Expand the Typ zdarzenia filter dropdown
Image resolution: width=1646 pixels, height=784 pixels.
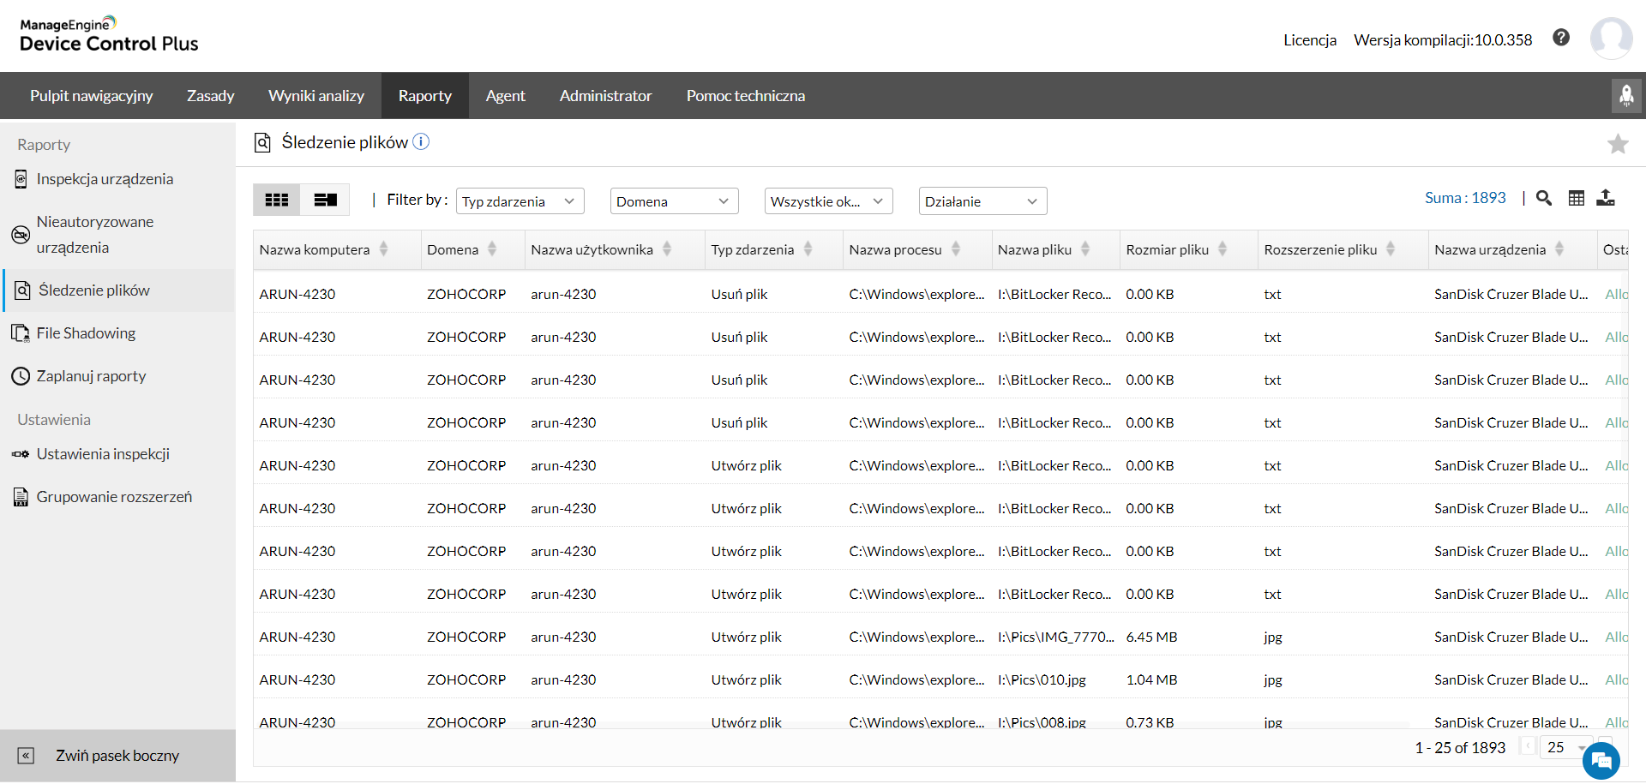[x=520, y=201]
